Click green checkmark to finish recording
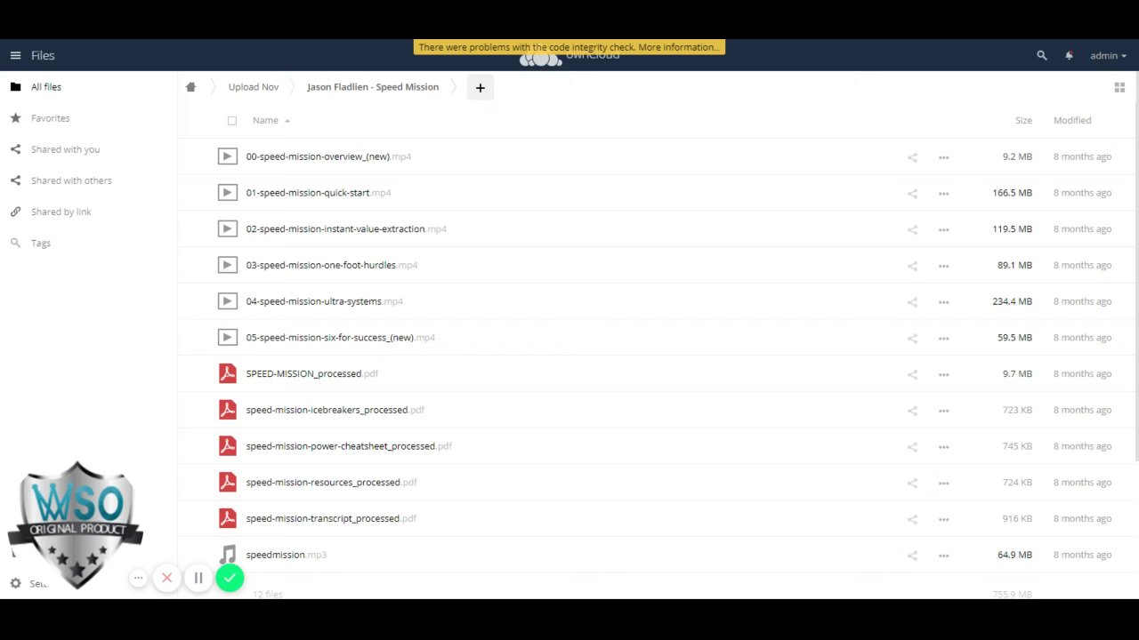The image size is (1139, 640). 230,578
